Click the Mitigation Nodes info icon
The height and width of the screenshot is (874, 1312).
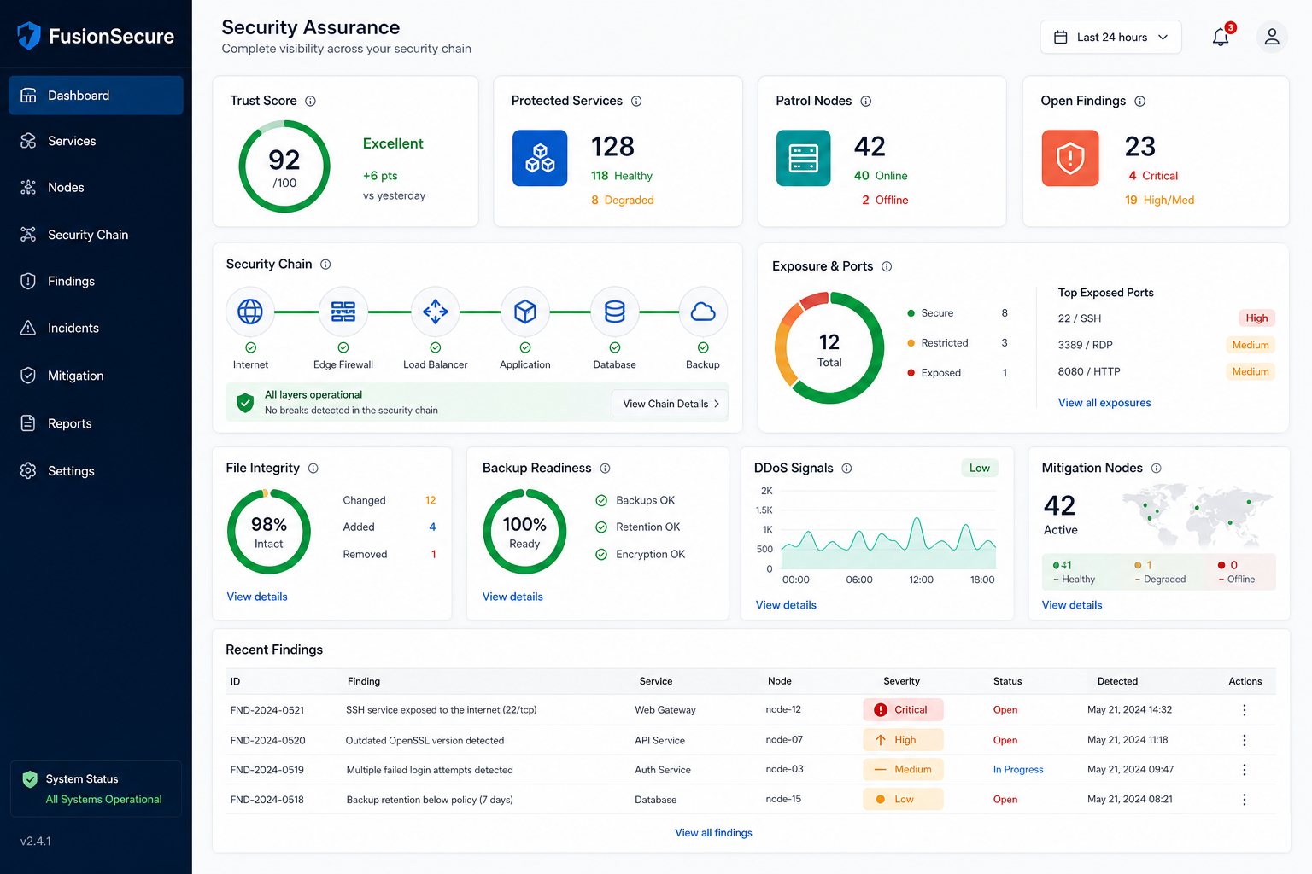click(x=1157, y=468)
